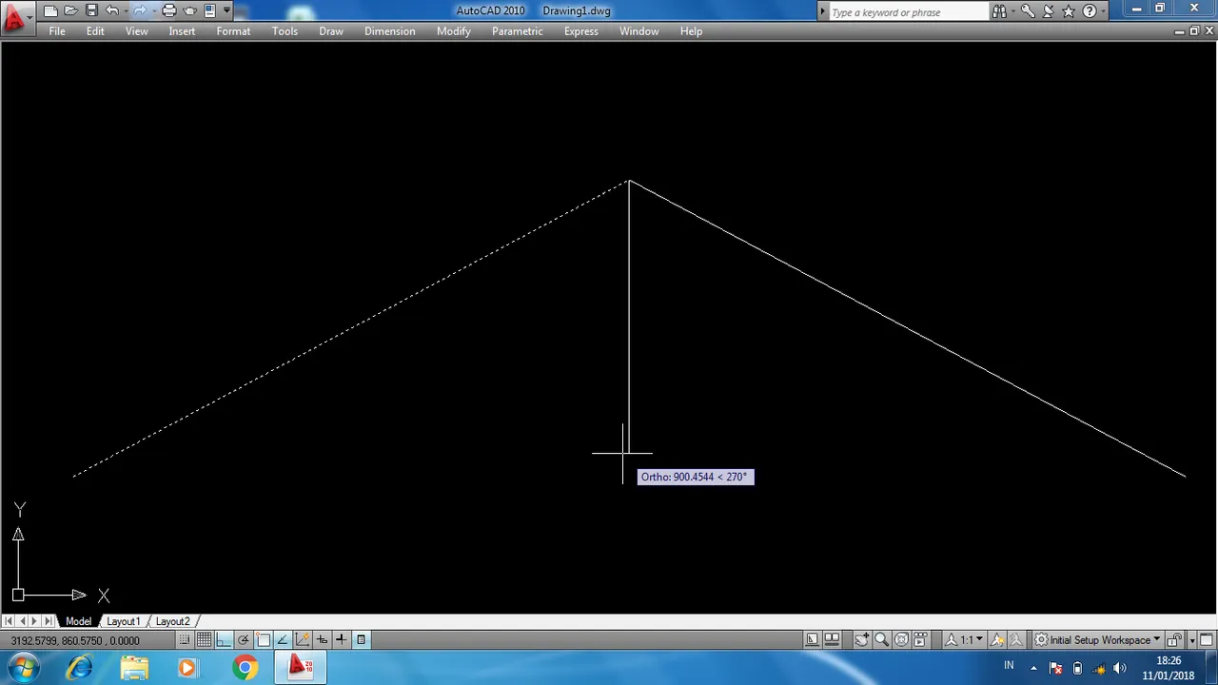
Task: Open the Modify menu
Action: tap(454, 31)
